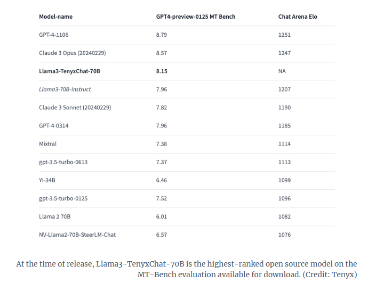The width and height of the screenshot is (384, 282).
Task: Click the Llama 2 70B model name
Action: (54, 216)
